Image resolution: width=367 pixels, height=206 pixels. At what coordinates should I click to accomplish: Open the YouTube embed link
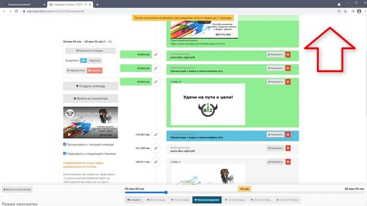198,43
